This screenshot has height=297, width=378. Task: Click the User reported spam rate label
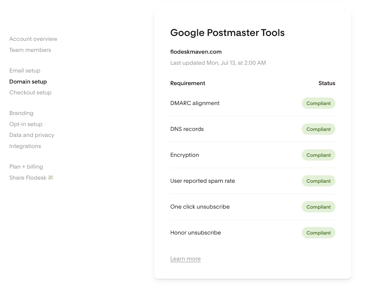click(203, 181)
